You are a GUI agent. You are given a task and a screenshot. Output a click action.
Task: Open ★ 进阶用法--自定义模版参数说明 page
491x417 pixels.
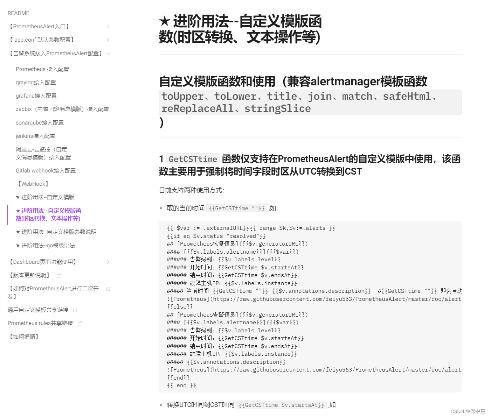[56, 232]
